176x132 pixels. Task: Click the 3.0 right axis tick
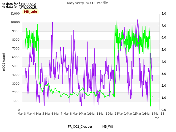point(164,74)
